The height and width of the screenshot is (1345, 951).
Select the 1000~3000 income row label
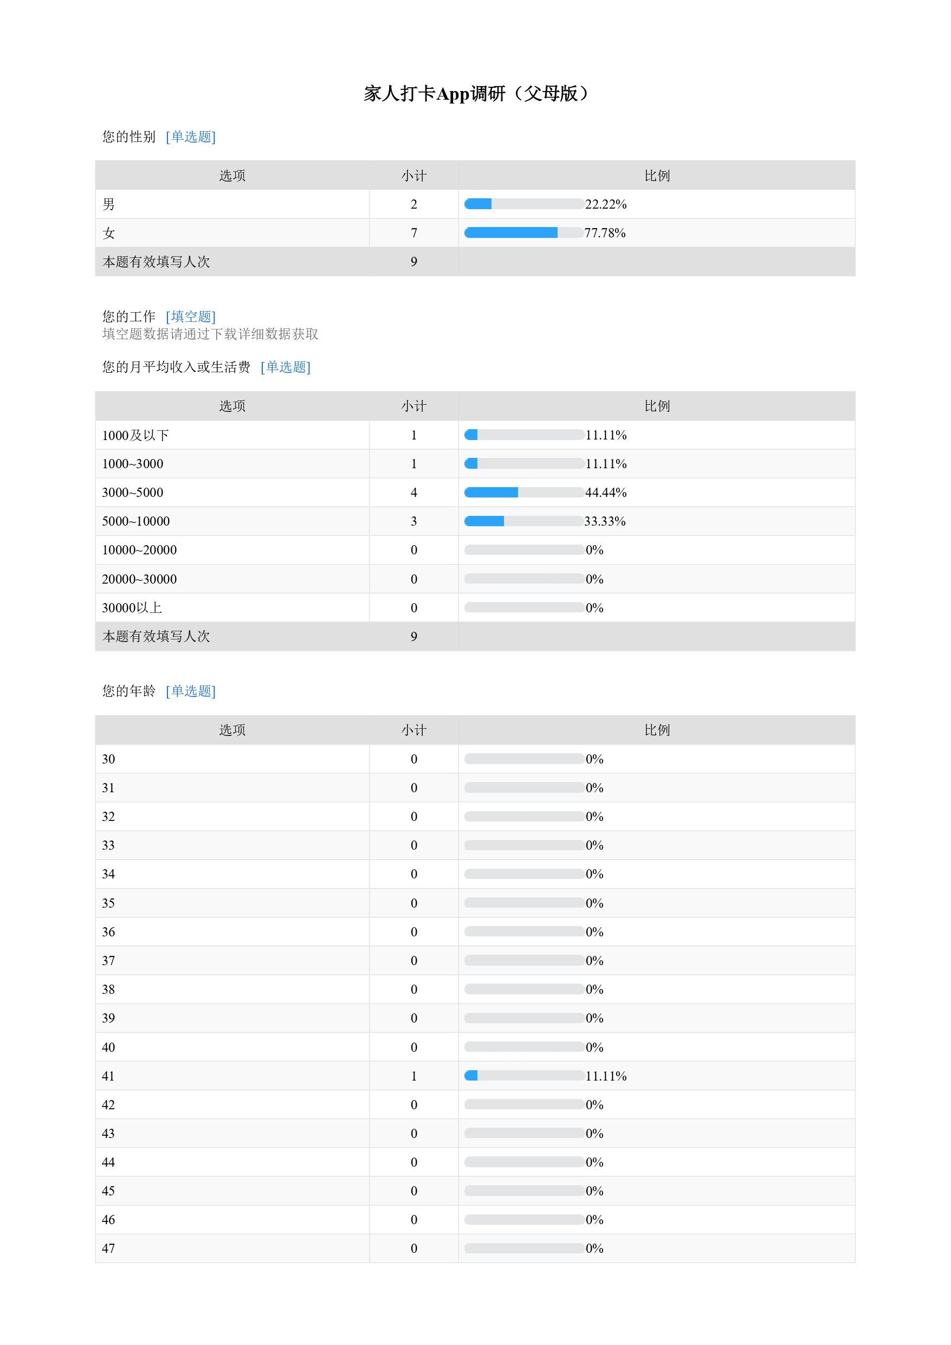coord(132,464)
